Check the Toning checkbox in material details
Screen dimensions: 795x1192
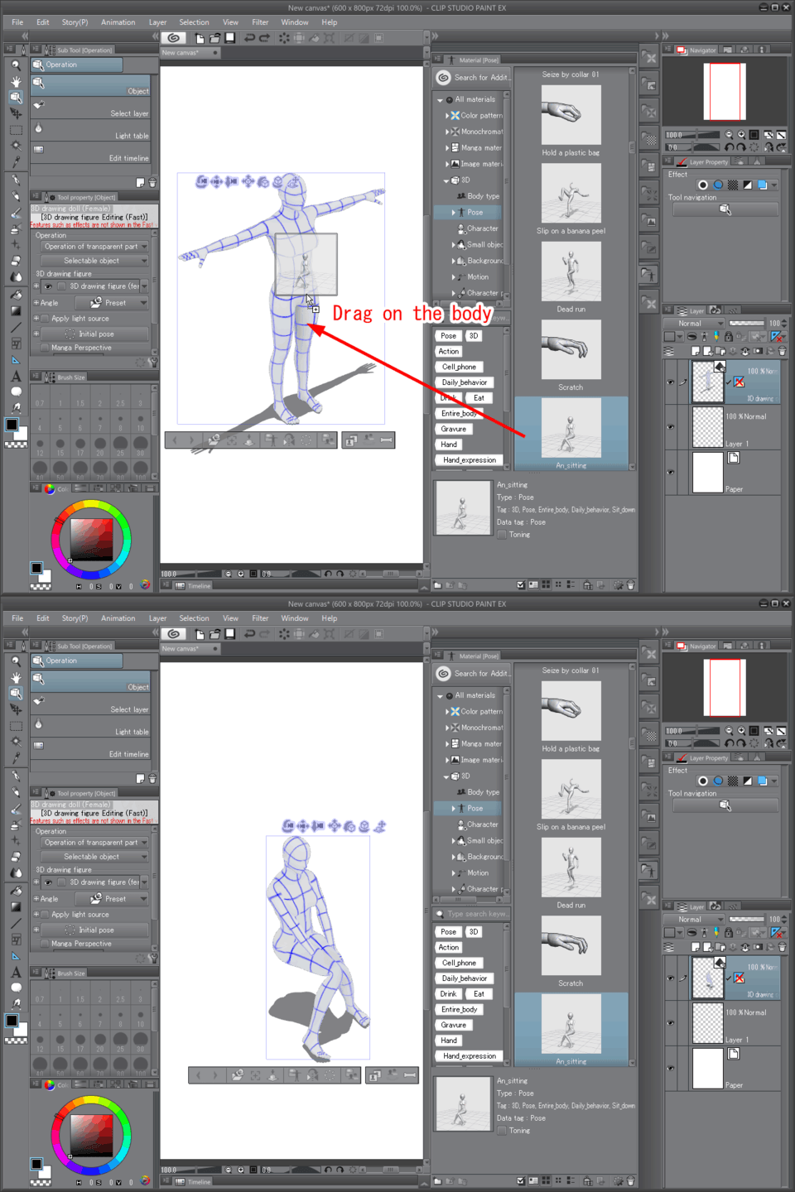[x=503, y=534]
